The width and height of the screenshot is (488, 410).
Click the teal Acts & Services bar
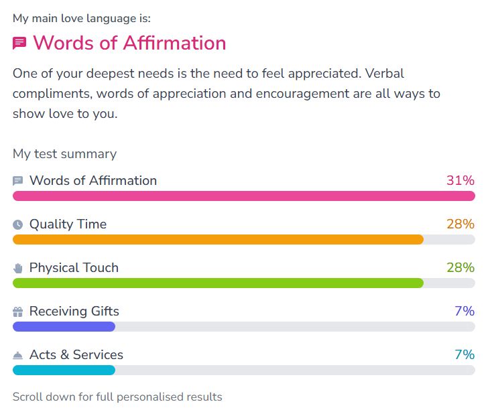pyautogui.click(x=64, y=370)
